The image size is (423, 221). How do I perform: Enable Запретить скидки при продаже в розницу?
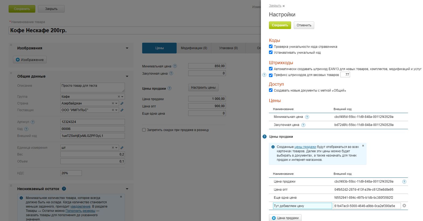click(x=144, y=130)
